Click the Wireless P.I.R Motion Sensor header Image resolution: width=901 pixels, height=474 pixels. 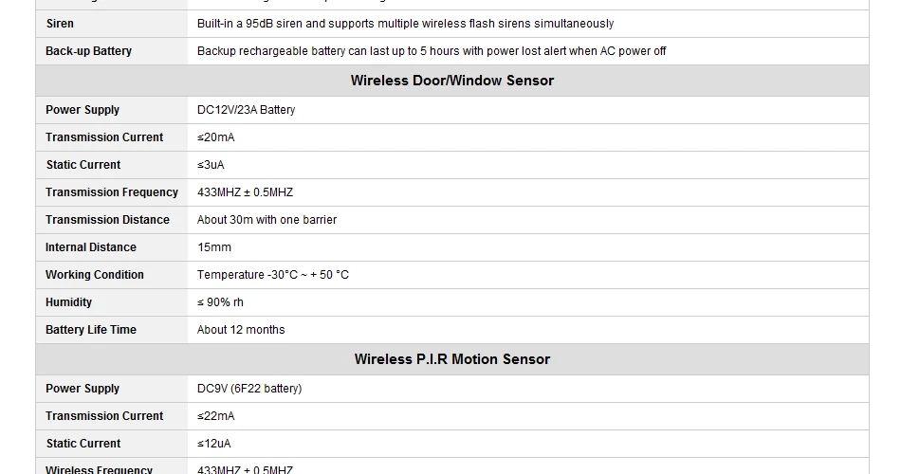(452, 359)
